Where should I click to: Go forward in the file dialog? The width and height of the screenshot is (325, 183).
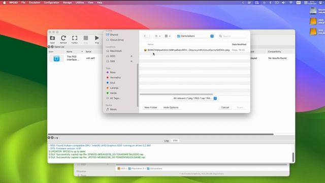coord(149,36)
